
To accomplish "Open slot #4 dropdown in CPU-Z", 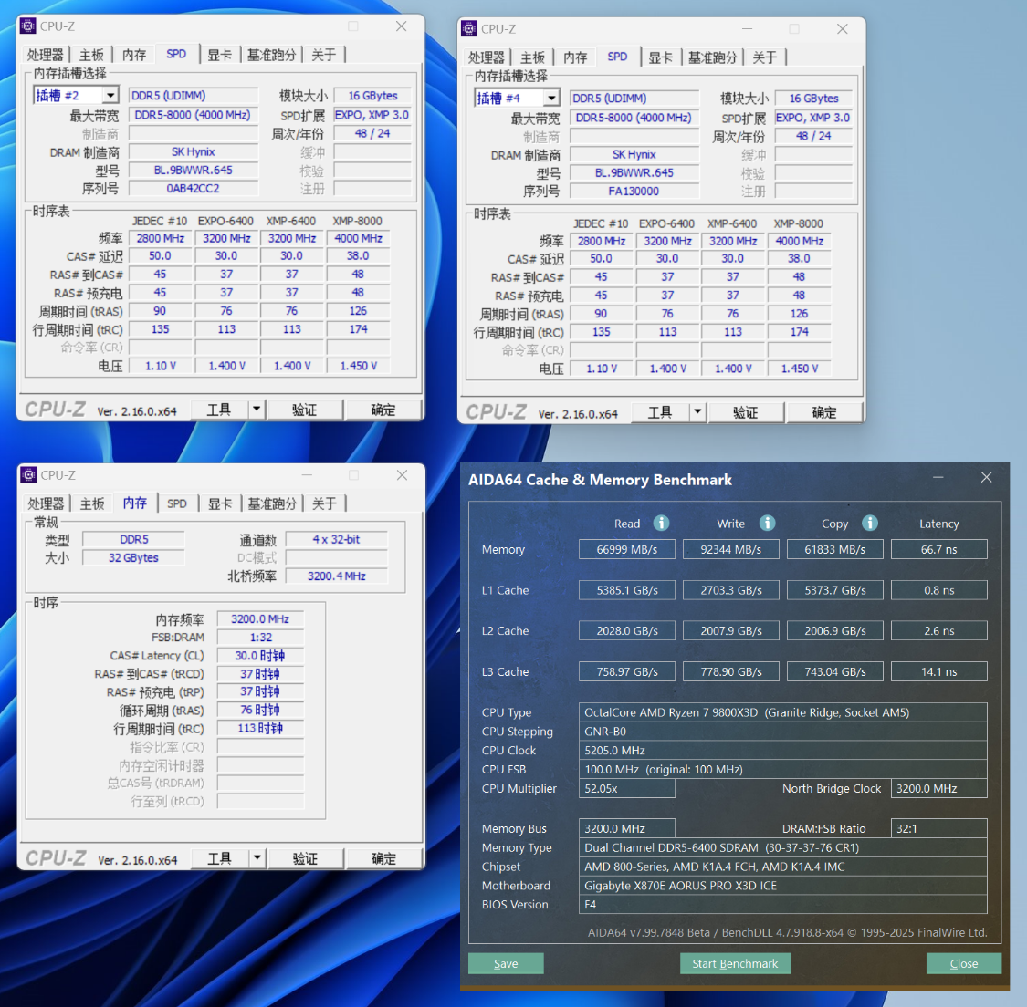I will [x=551, y=99].
